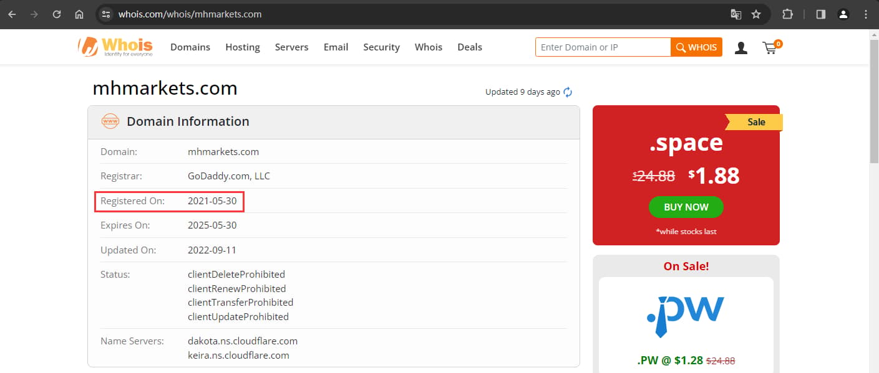879x373 pixels.
Task: Select updated date 2022-09-11
Action: [212, 250]
